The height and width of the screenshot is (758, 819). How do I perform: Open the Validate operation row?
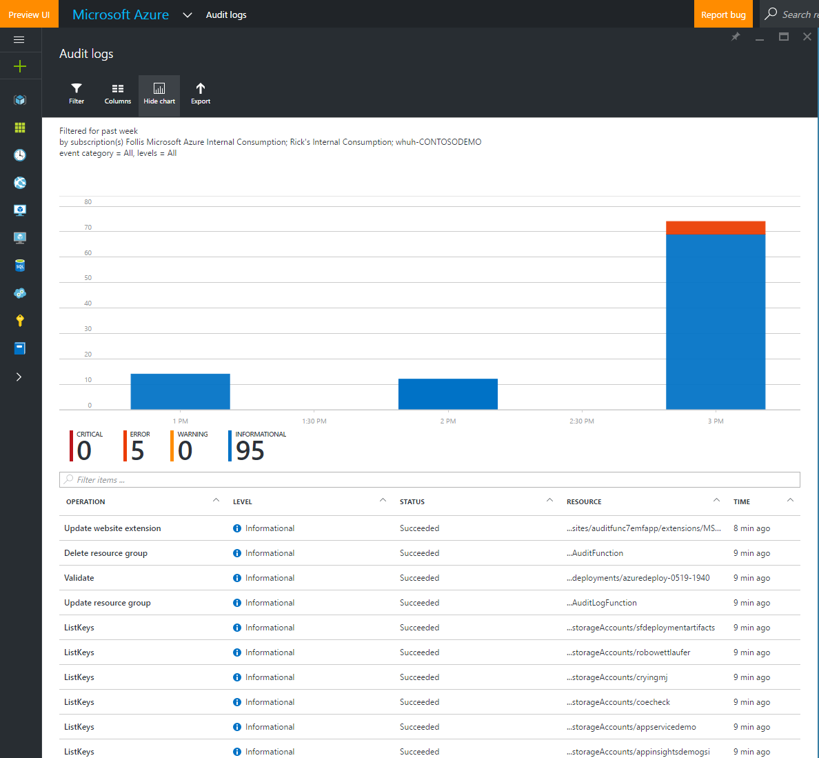point(429,578)
